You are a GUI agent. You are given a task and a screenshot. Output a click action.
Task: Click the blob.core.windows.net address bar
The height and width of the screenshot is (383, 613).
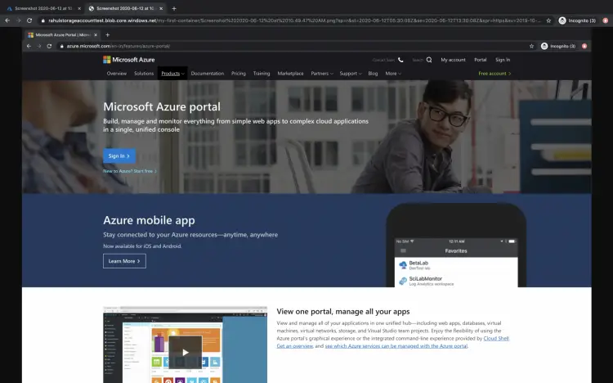(293, 20)
